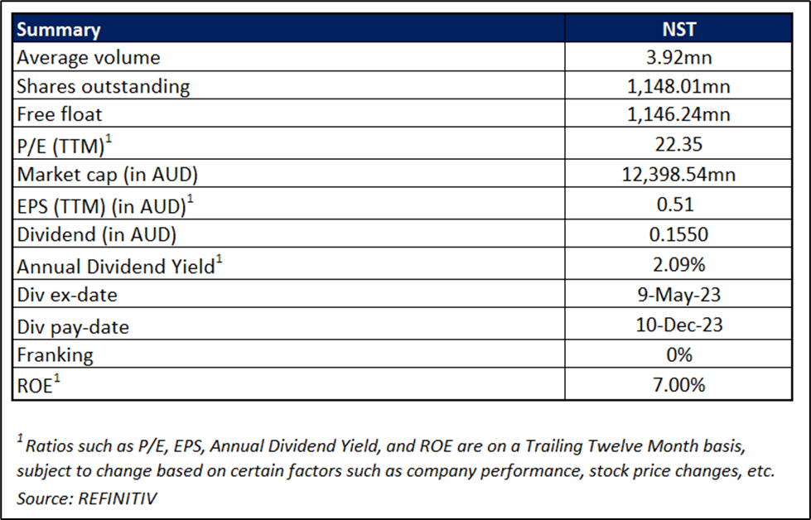This screenshot has height=520, width=811.
Task: Click the Shares outstanding row label
Action: click(x=104, y=86)
